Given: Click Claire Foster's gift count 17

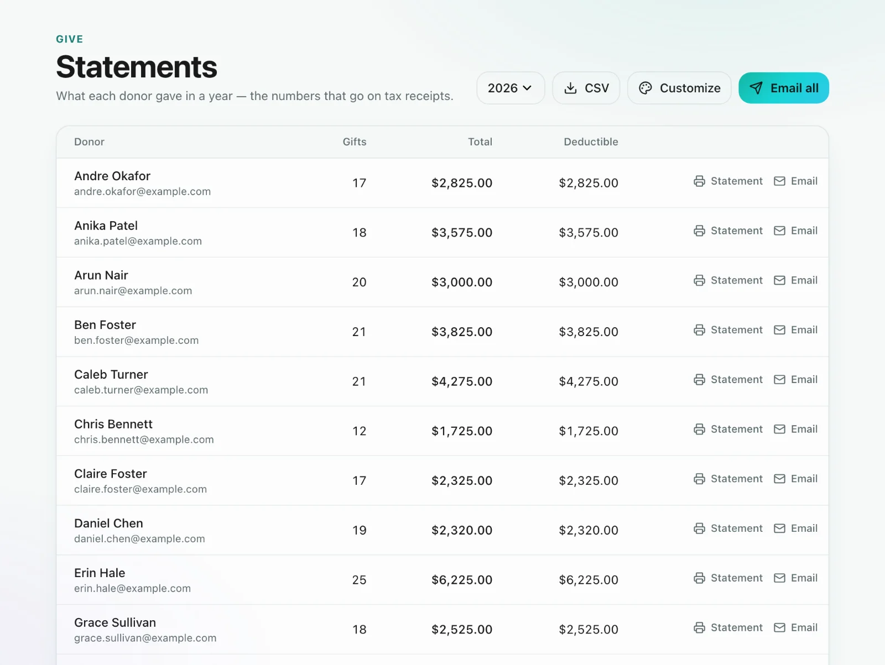Looking at the screenshot, I should tap(360, 481).
